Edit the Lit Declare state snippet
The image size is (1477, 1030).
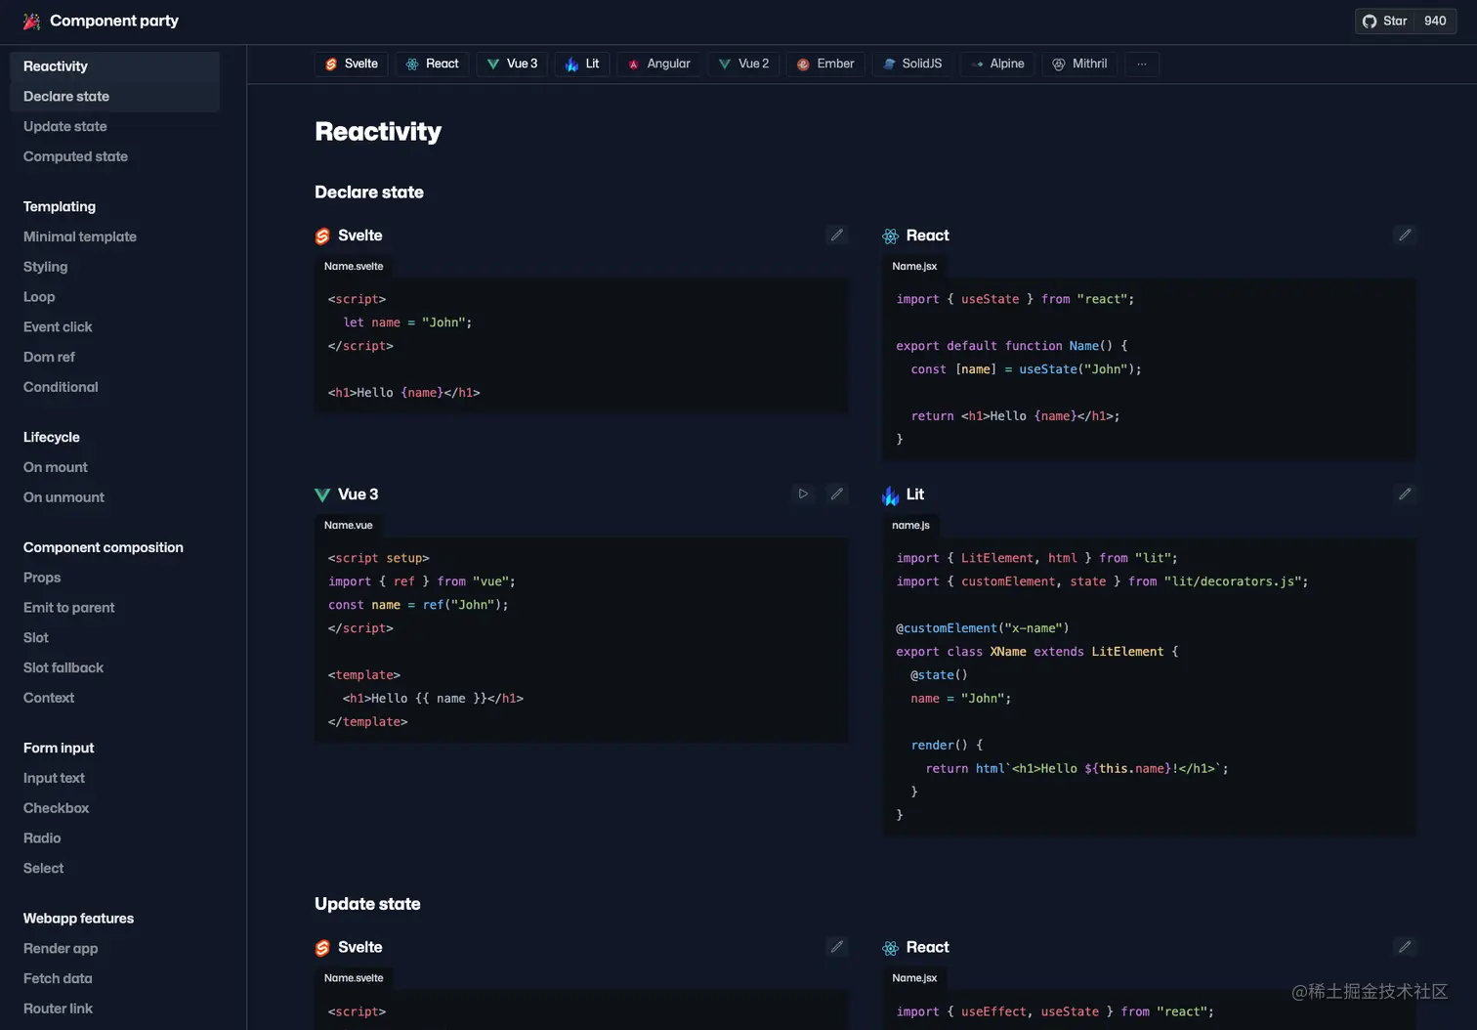click(x=1405, y=494)
